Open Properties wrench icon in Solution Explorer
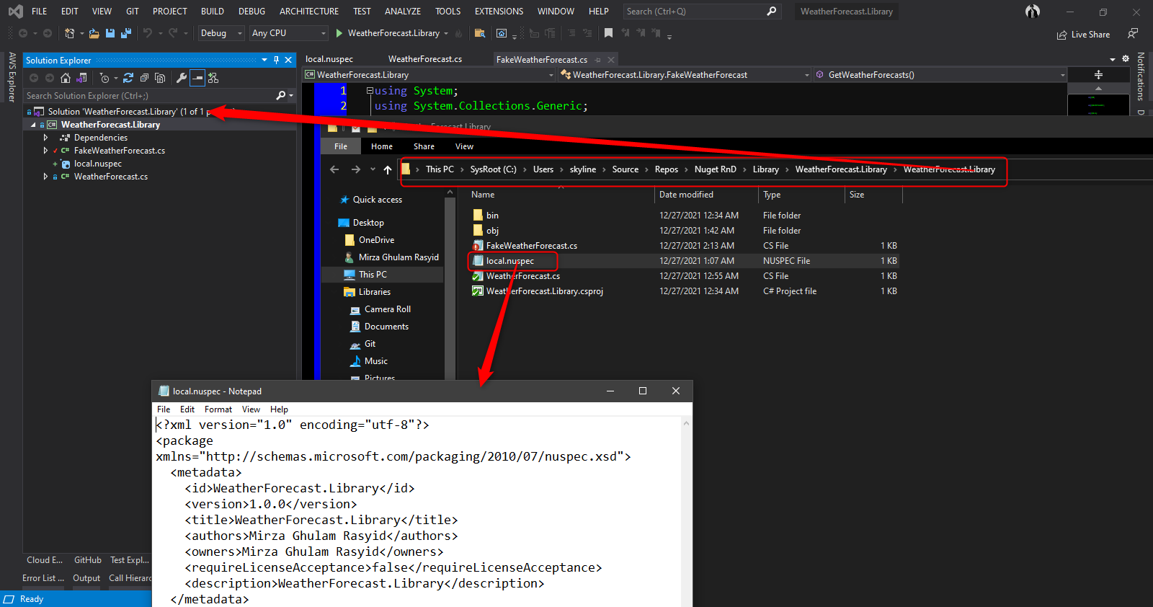1153x607 pixels. click(x=182, y=78)
